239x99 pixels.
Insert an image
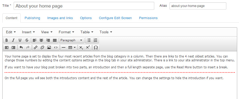coord(49,48)
